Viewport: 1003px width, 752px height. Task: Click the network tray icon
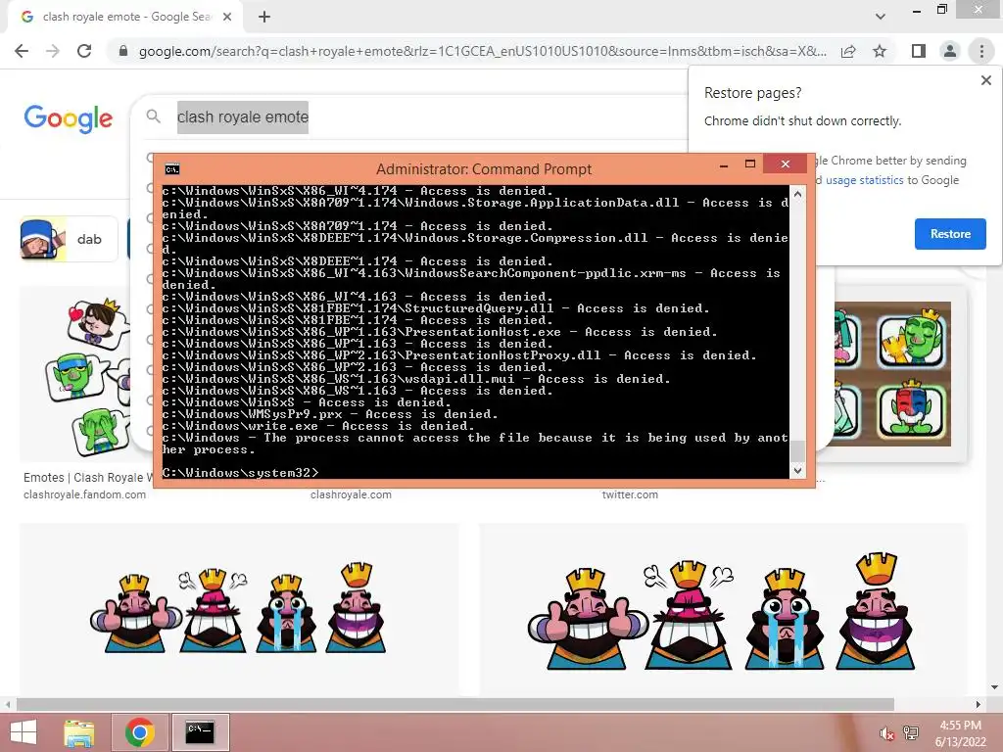(x=911, y=733)
